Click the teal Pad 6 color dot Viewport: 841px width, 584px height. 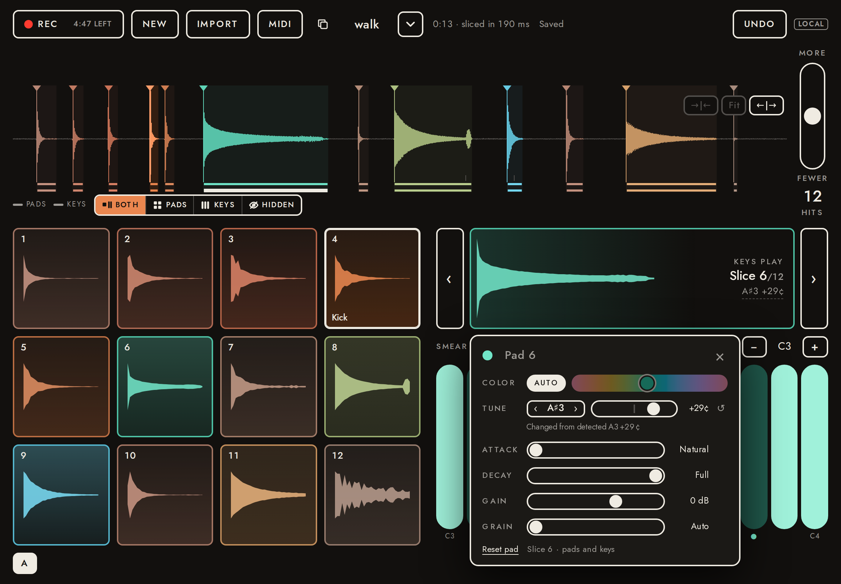pos(487,355)
